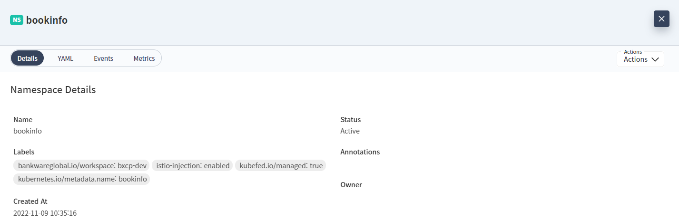This screenshot has height=220, width=679.
Task: Click the Annotations field label
Action: [x=360, y=152]
